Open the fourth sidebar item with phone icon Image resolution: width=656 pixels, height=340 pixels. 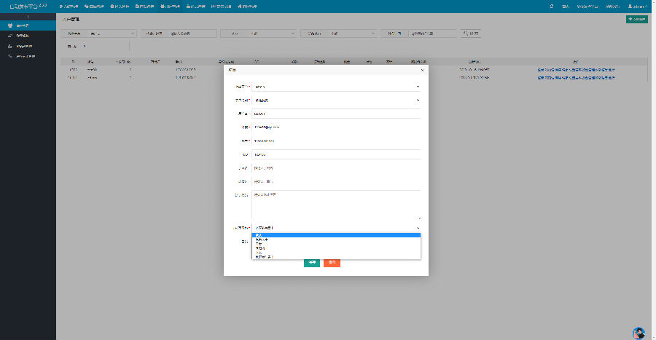[10, 56]
